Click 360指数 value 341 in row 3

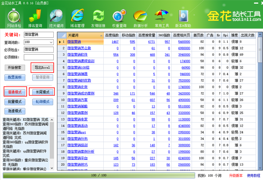pos(167,55)
